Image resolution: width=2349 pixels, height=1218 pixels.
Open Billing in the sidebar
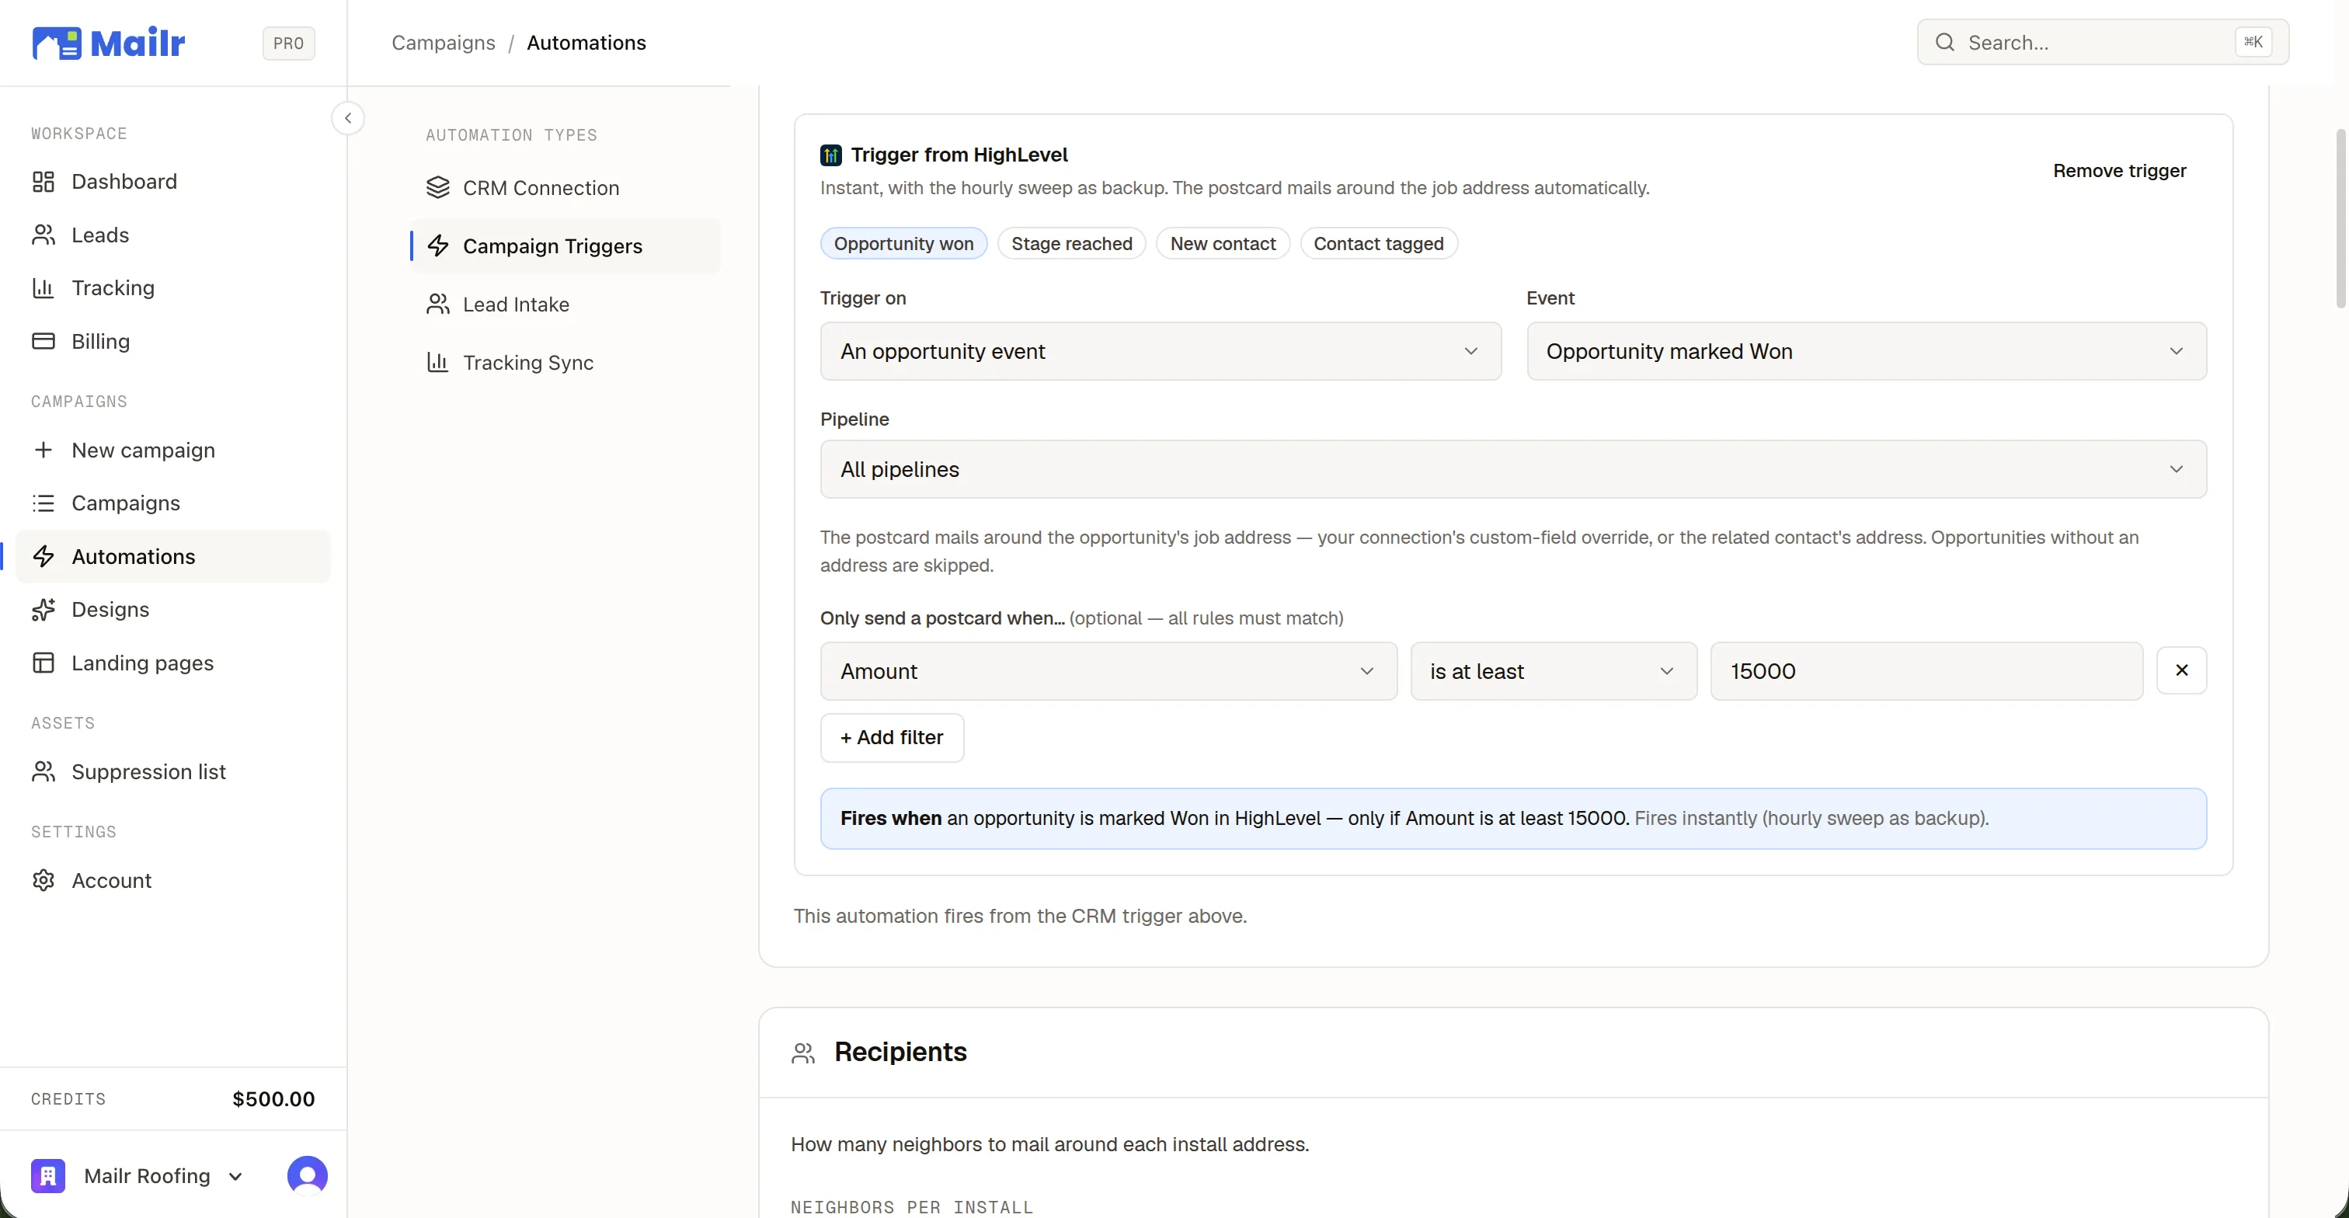(173, 341)
